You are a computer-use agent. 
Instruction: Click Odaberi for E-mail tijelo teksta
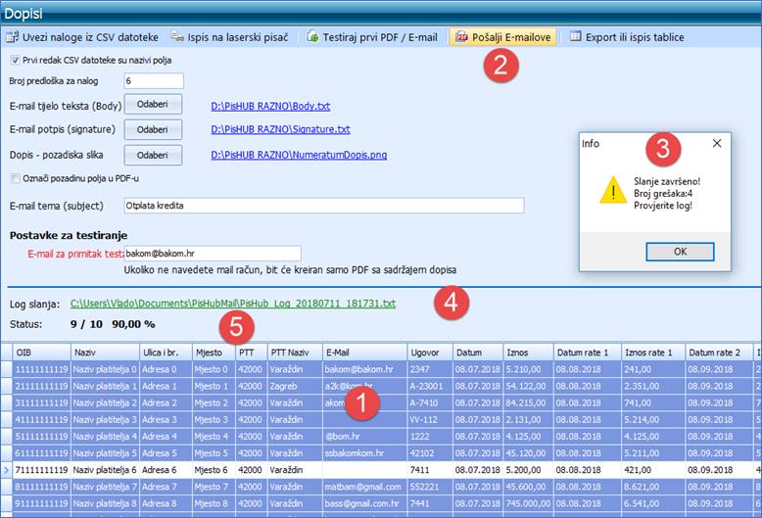coord(153,105)
